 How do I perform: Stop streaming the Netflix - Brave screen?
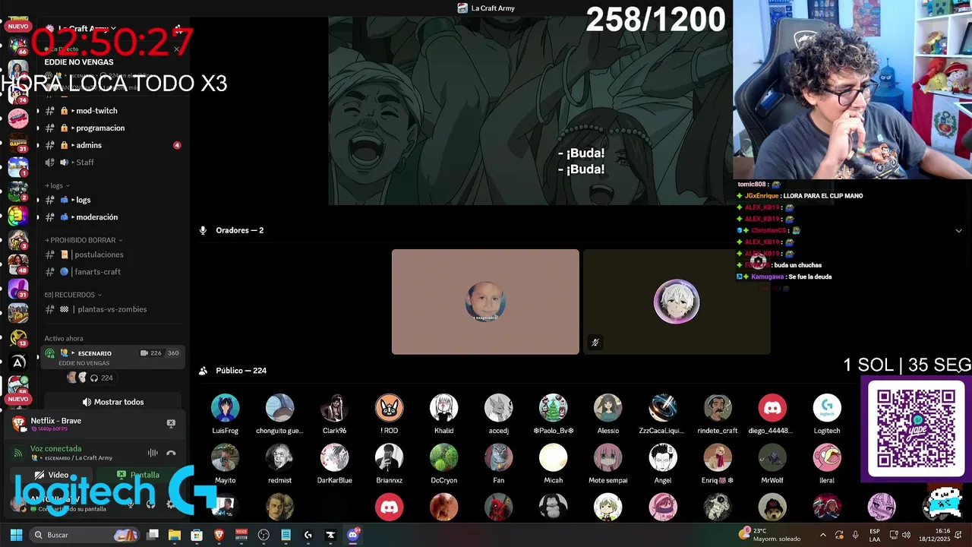click(x=171, y=423)
